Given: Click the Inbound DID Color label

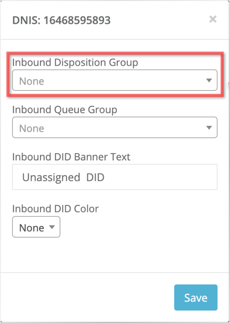Looking at the screenshot, I should click(55, 209).
